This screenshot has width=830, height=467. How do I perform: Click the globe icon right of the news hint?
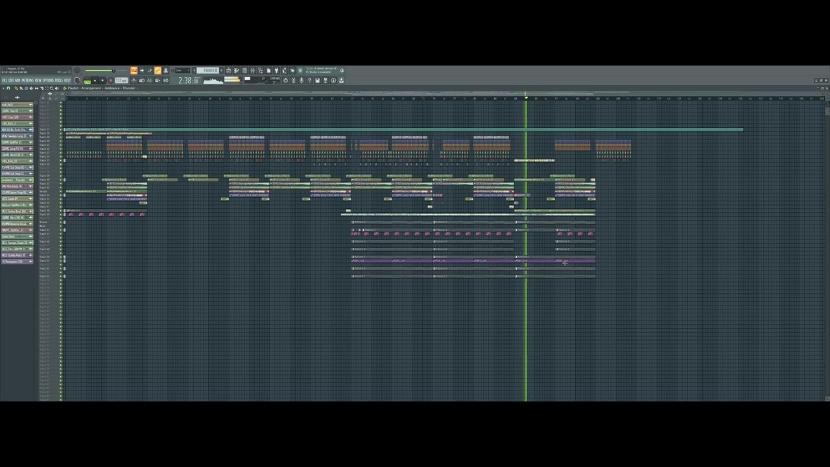[342, 70]
